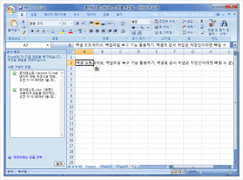Click the Paste (붙여넣기) clipboard icon
The image size is (243, 180).
14,23
